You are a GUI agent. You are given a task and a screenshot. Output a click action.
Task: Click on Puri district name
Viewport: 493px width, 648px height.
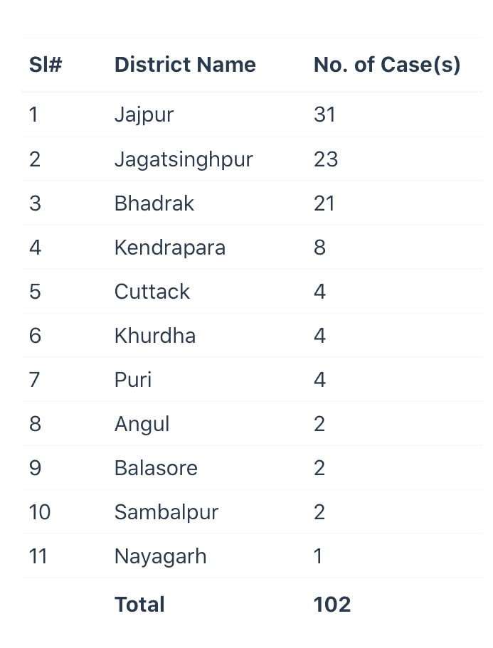pyautogui.click(x=133, y=380)
